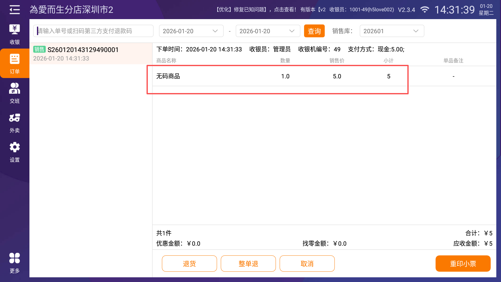
Task: Click 重印小票 to reprint receipt
Action: coord(463,264)
